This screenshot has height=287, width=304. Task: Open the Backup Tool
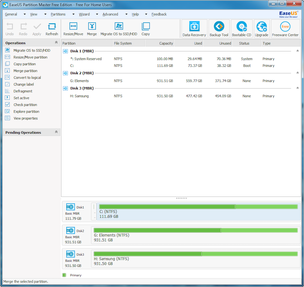point(219,29)
